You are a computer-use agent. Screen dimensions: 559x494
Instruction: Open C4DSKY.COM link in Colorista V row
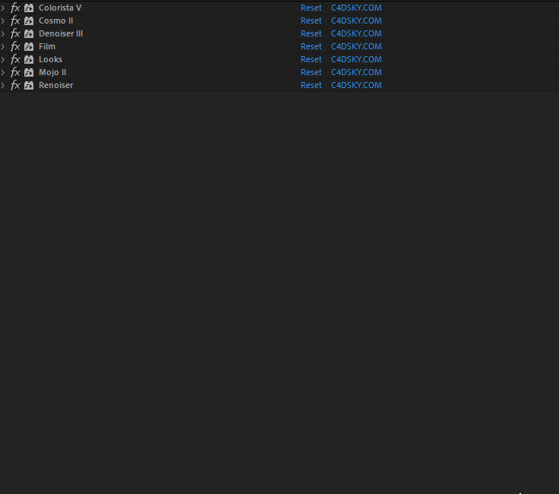click(x=356, y=8)
